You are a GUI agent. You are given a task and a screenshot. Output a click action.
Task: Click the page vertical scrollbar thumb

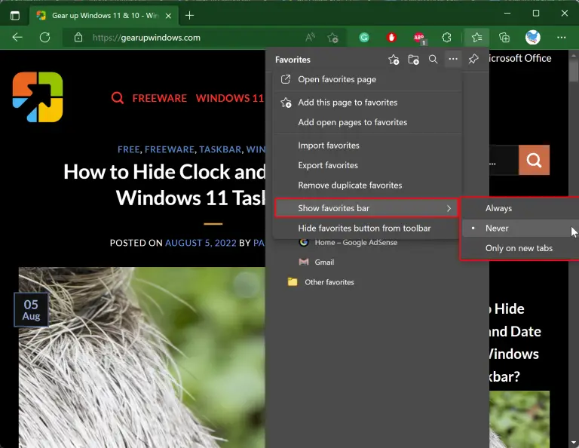click(574, 69)
